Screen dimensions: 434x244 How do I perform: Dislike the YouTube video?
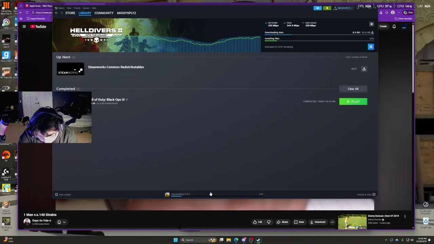pos(269,222)
